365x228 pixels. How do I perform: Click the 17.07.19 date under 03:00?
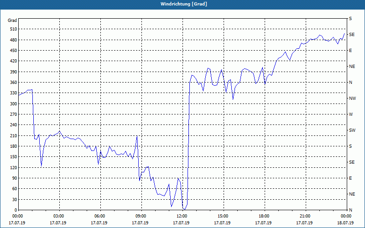[x=58, y=223]
